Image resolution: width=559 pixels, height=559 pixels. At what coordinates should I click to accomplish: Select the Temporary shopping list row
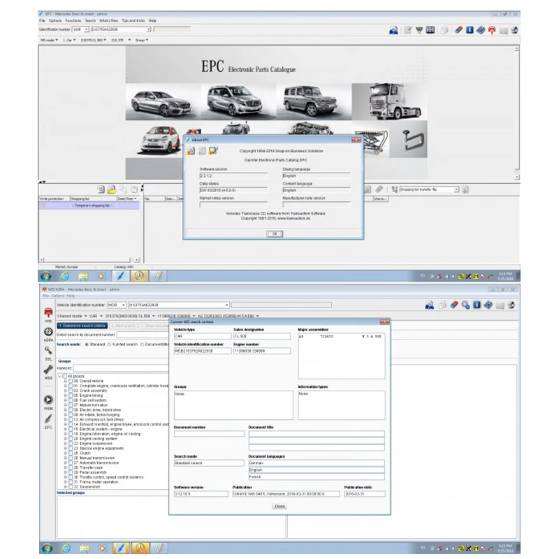pos(89,205)
